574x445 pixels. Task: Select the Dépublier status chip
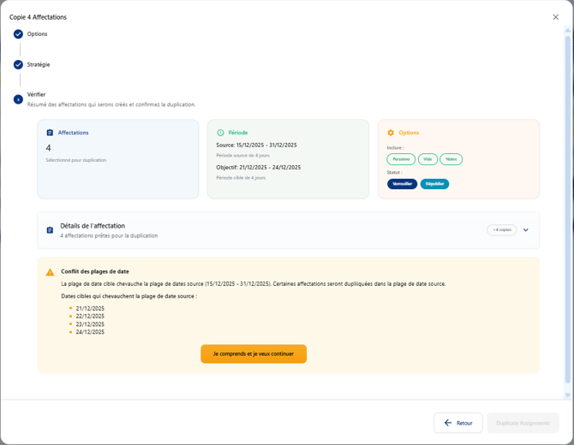(x=434, y=184)
